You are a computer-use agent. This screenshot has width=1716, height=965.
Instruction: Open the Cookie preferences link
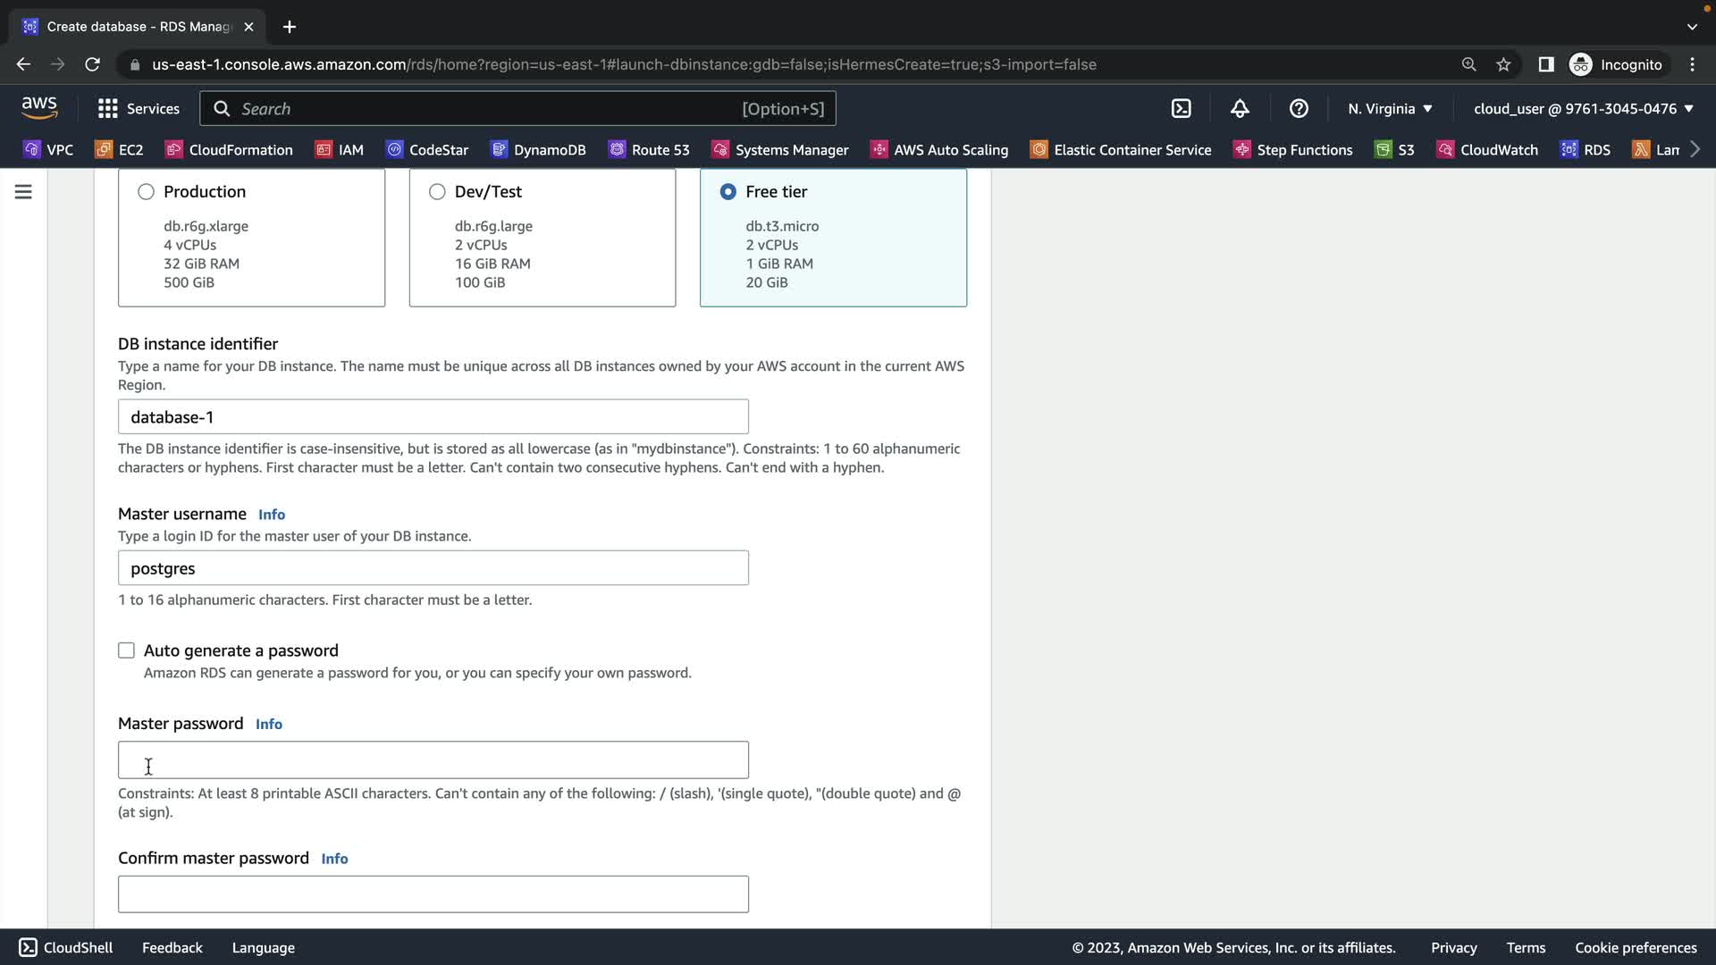[x=1636, y=947]
